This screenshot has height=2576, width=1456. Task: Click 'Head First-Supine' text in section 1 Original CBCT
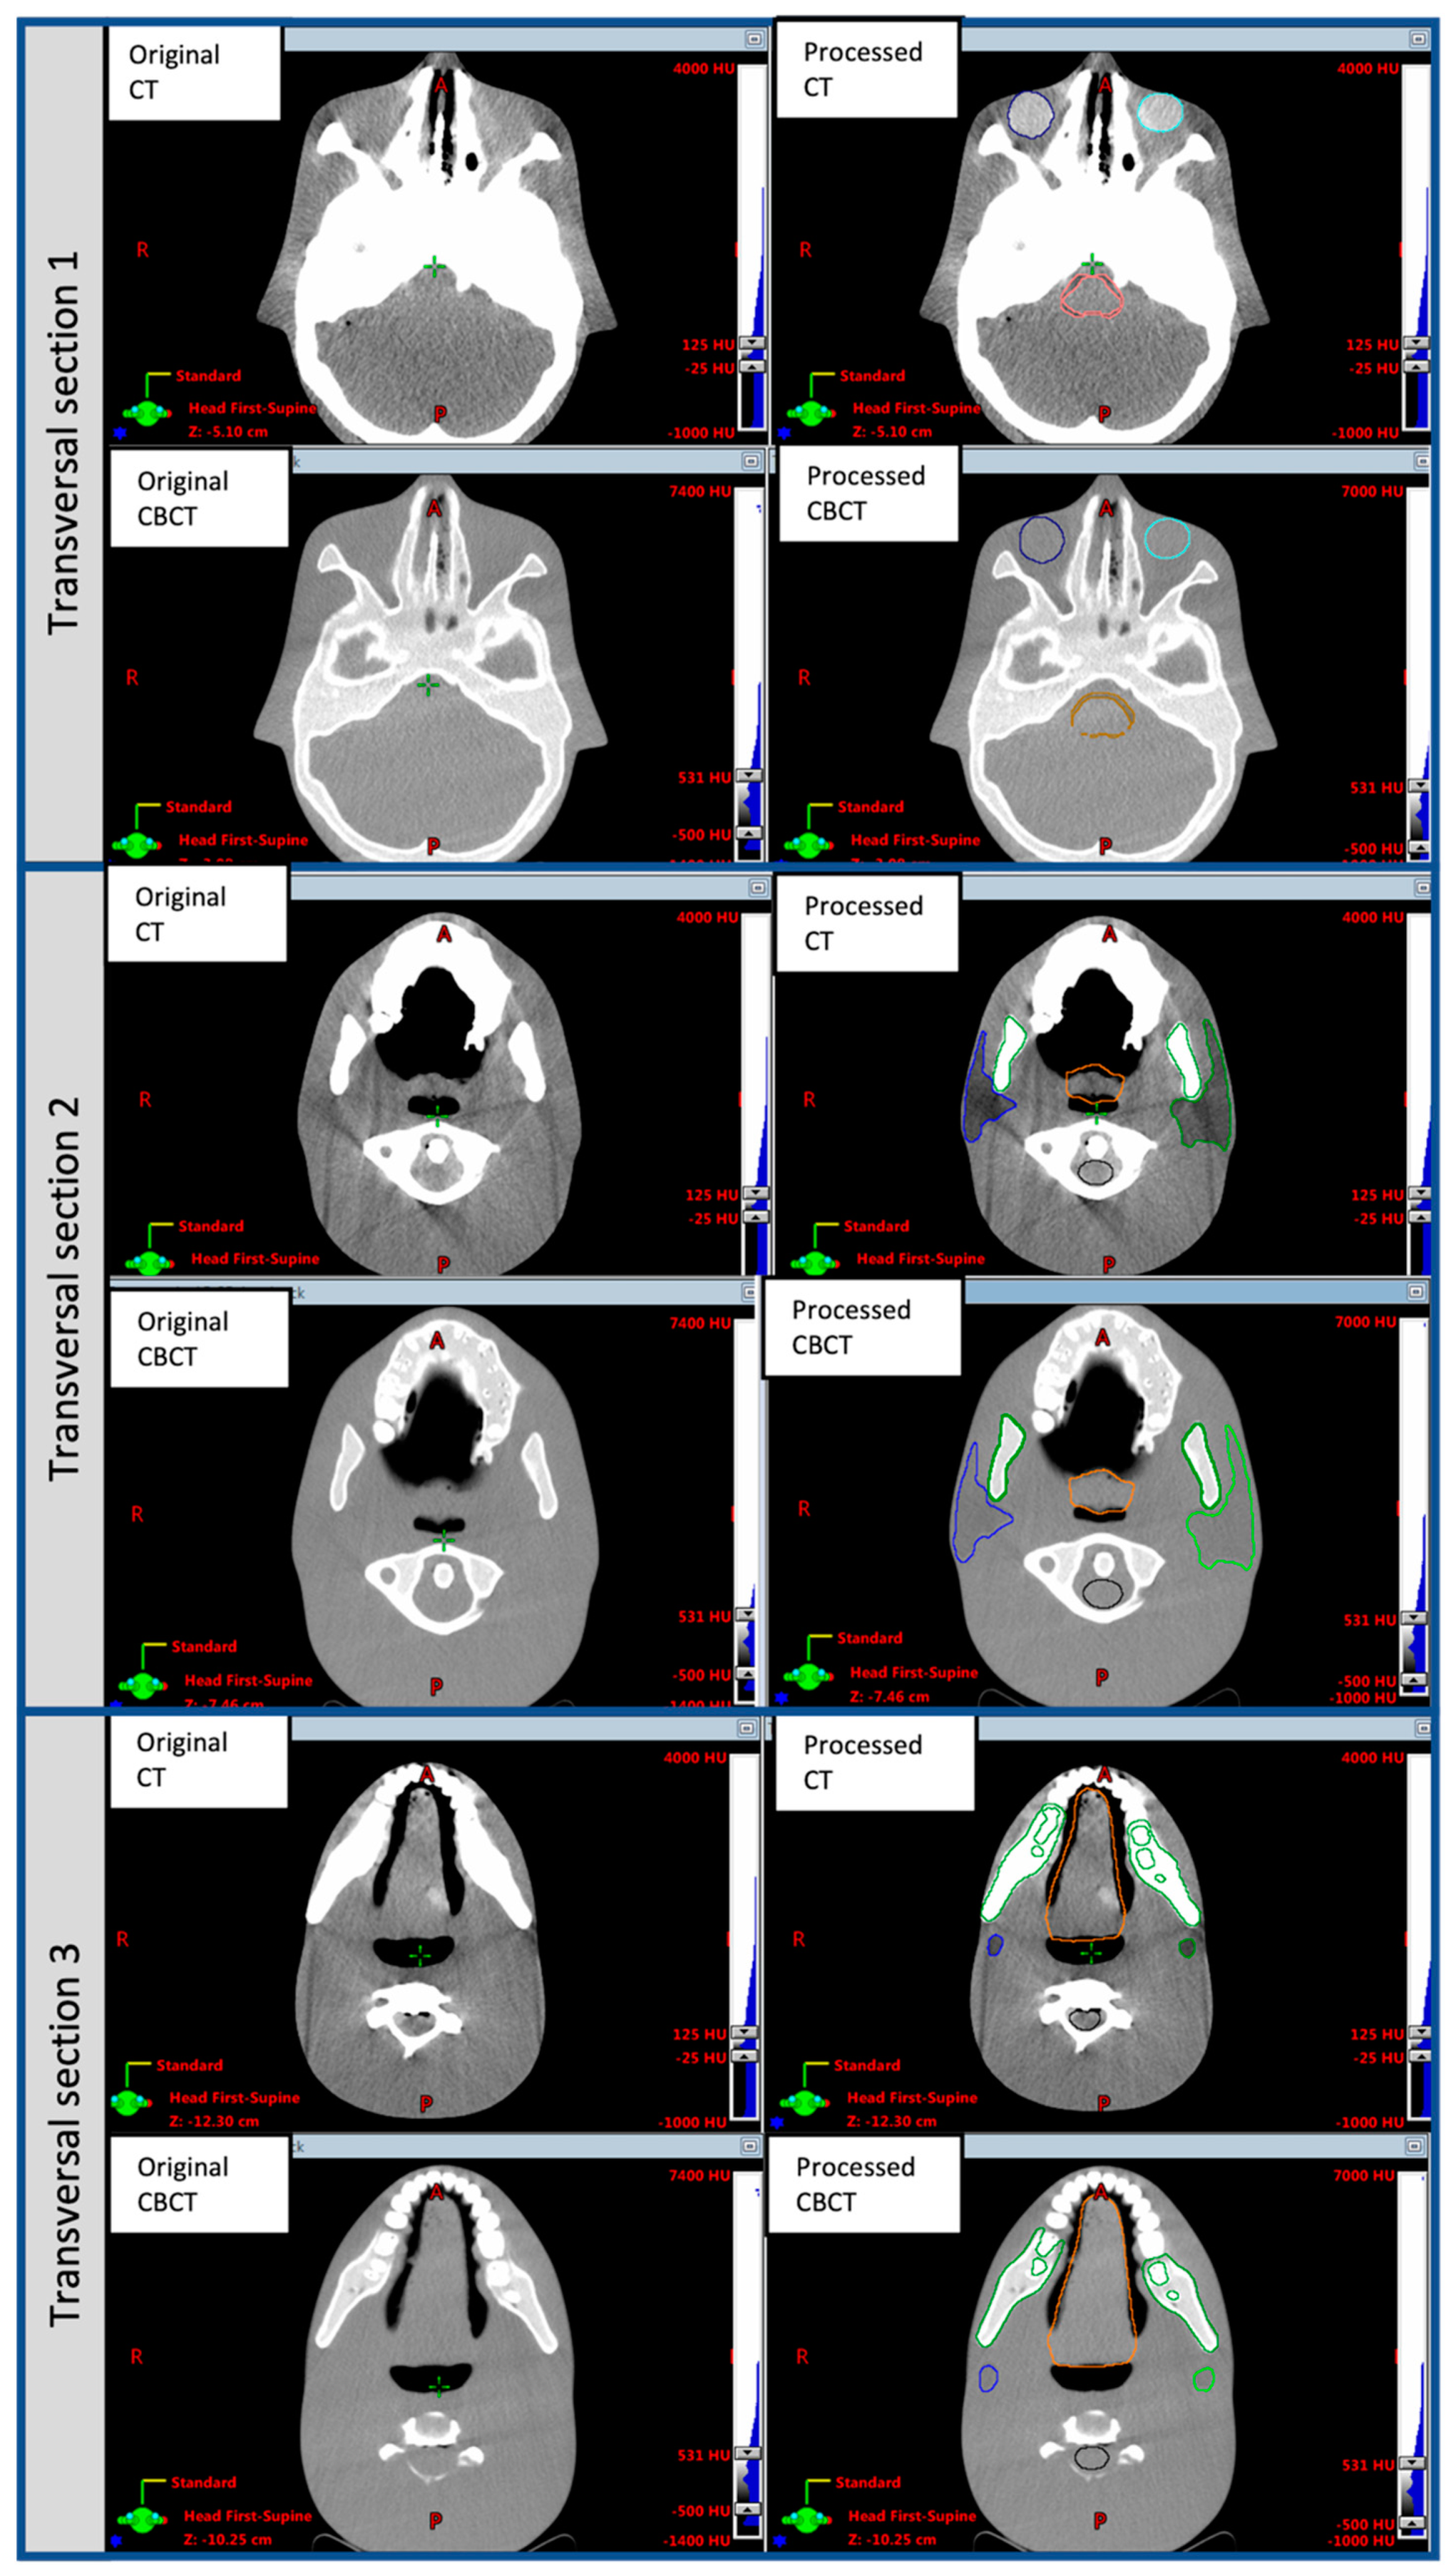(243, 840)
